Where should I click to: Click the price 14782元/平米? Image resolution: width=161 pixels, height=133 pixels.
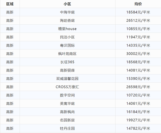[x=138, y=129]
